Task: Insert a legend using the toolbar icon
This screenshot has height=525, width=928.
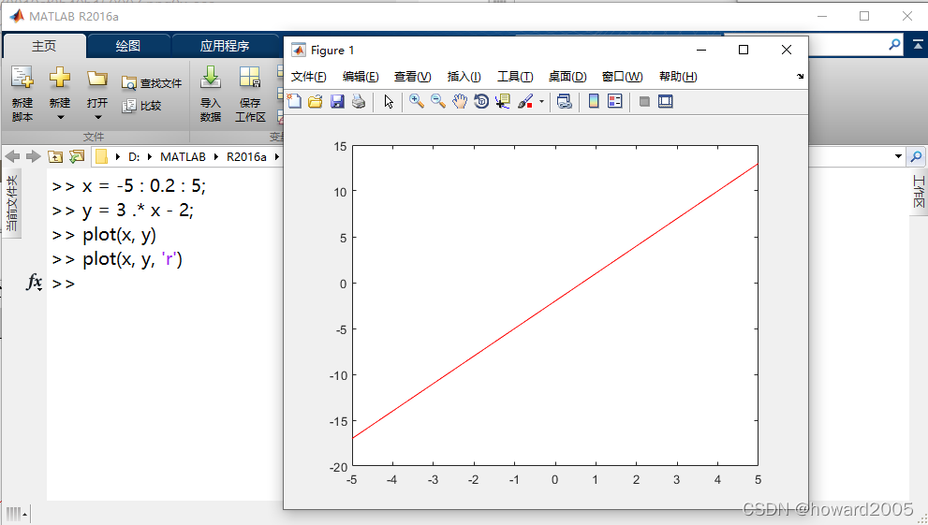Action: (615, 102)
